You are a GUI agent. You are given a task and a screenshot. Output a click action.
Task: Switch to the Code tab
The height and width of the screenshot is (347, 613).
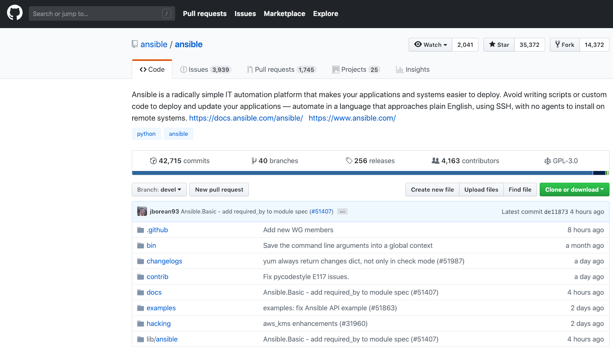[152, 69]
